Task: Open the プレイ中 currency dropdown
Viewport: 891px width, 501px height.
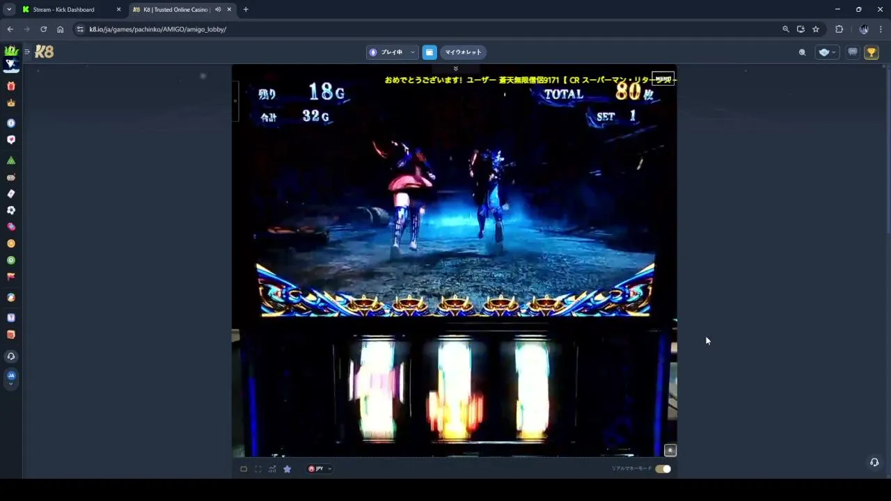Action: [392, 52]
